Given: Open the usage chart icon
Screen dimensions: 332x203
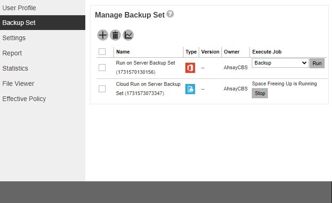Looking at the screenshot, I should (128, 35).
